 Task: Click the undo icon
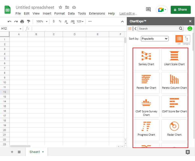10,22
